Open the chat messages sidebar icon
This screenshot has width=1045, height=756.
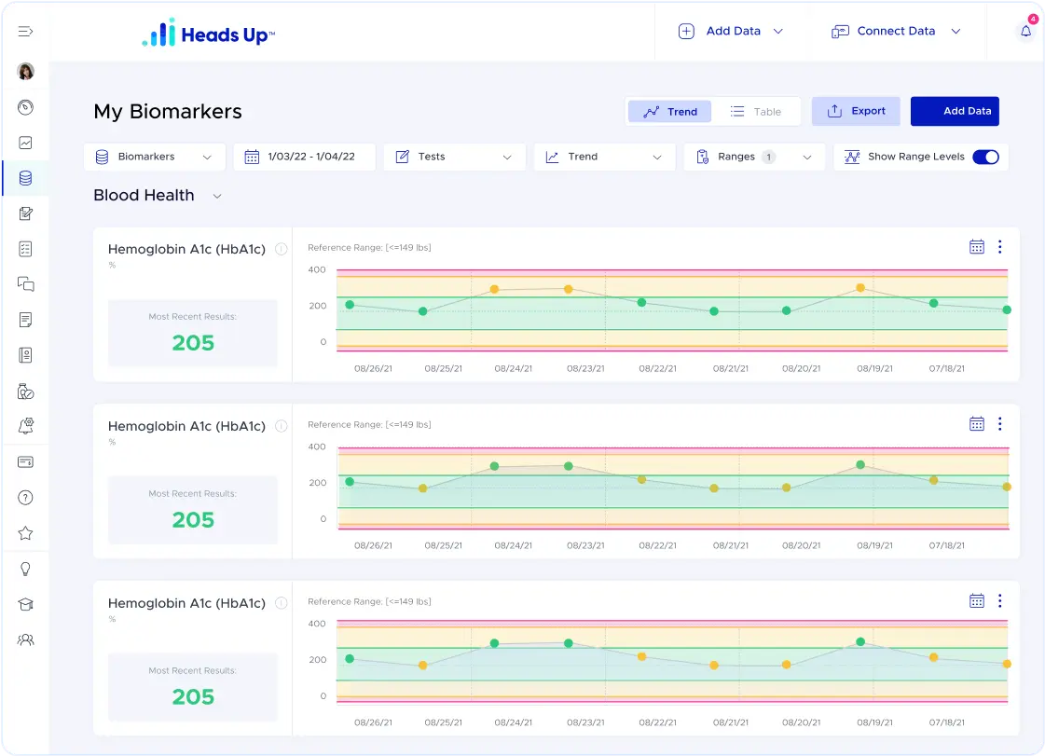[26, 284]
